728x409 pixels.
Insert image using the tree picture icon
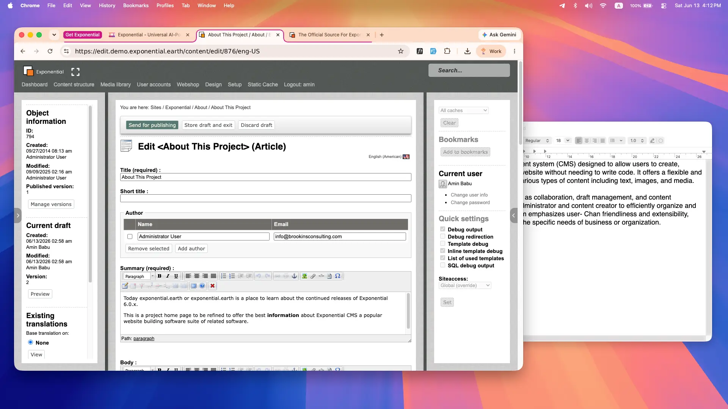coord(304,276)
